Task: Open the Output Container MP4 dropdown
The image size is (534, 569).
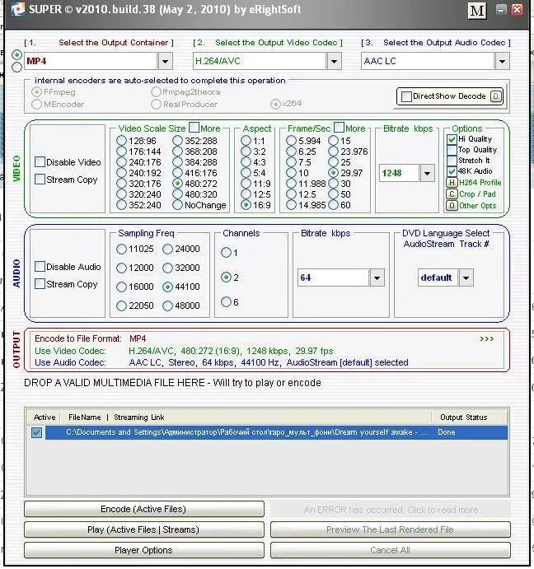Action: pos(165,61)
